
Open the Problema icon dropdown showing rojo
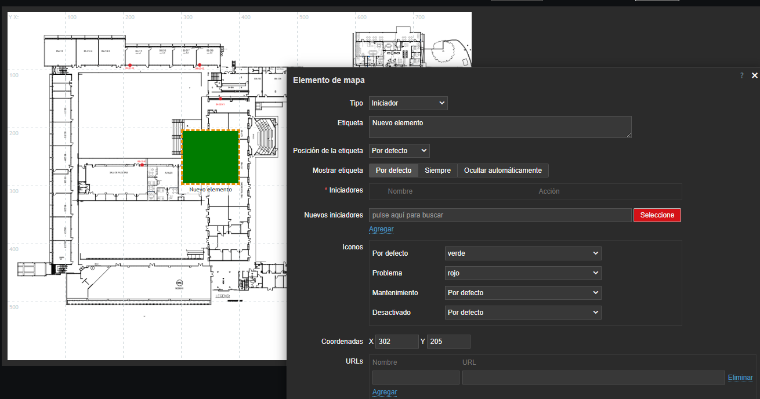point(523,273)
